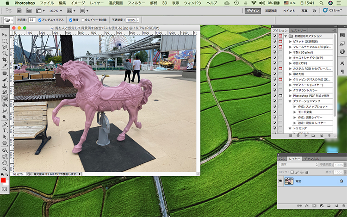Select the Crop tool
This screenshot has width=347, height=217.
(x=5, y=60)
